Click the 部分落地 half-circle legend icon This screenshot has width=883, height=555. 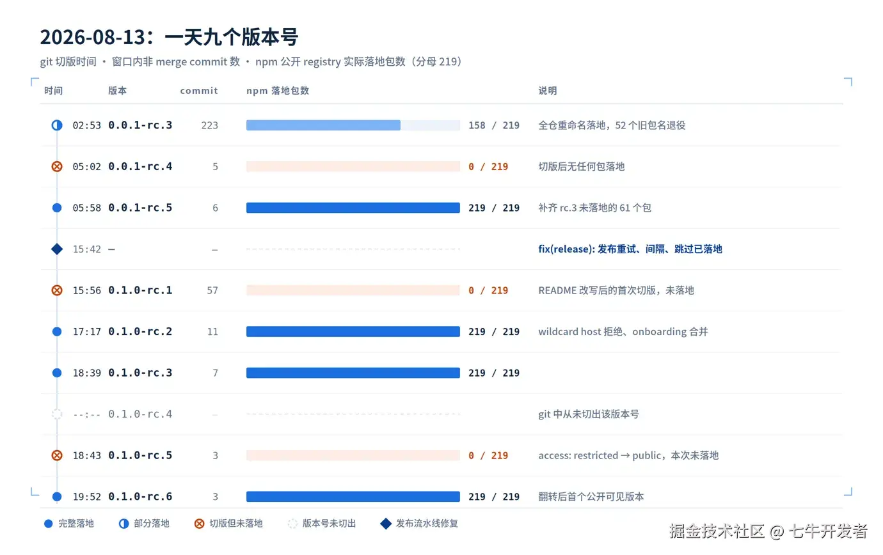tap(123, 524)
